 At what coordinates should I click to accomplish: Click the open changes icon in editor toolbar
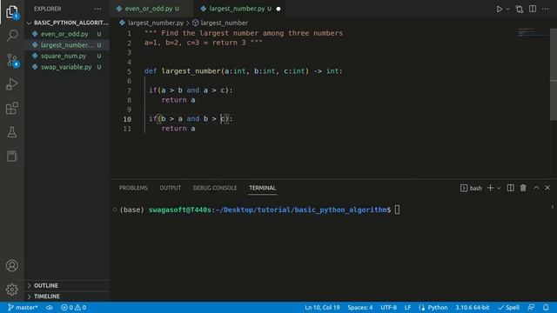(520, 9)
